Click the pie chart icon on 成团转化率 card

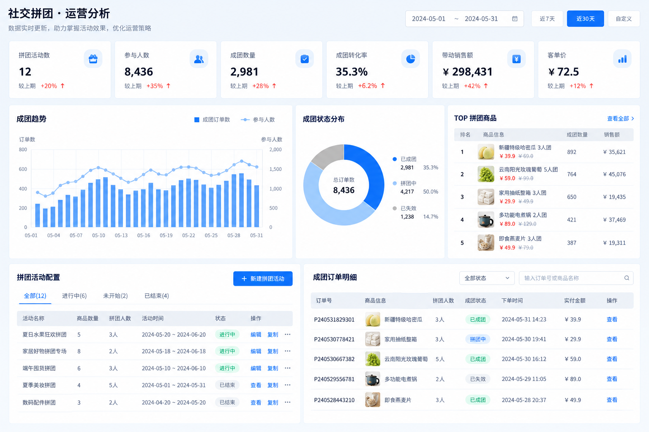pyautogui.click(x=410, y=59)
